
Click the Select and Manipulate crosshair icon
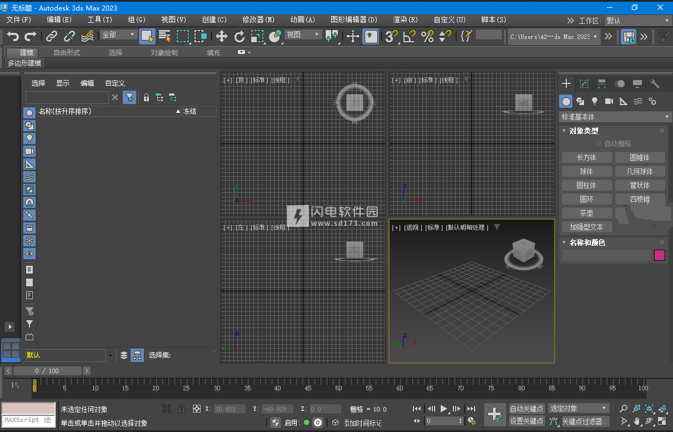click(x=353, y=36)
